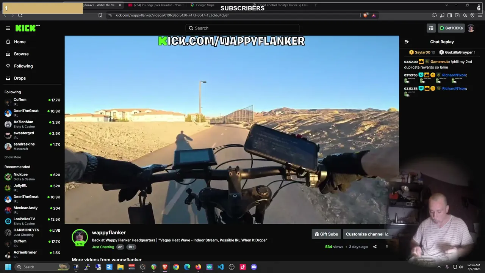Open TikTok from the taskbar
The image size is (485, 273).
click(242, 267)
